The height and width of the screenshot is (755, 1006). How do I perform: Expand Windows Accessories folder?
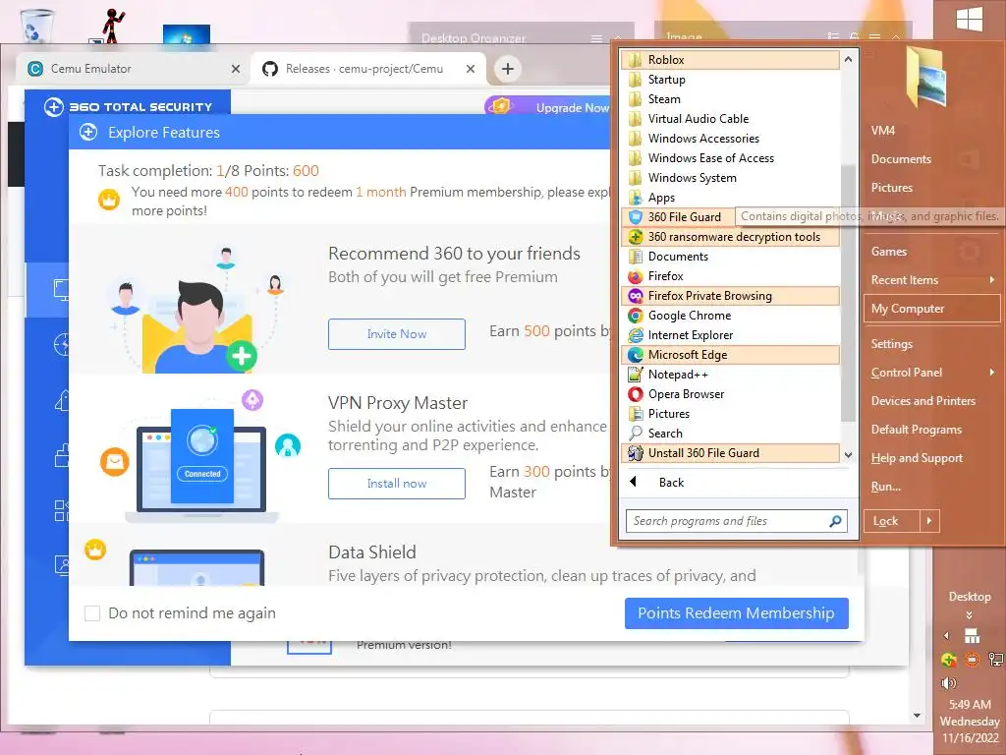[x=730, y=139]
